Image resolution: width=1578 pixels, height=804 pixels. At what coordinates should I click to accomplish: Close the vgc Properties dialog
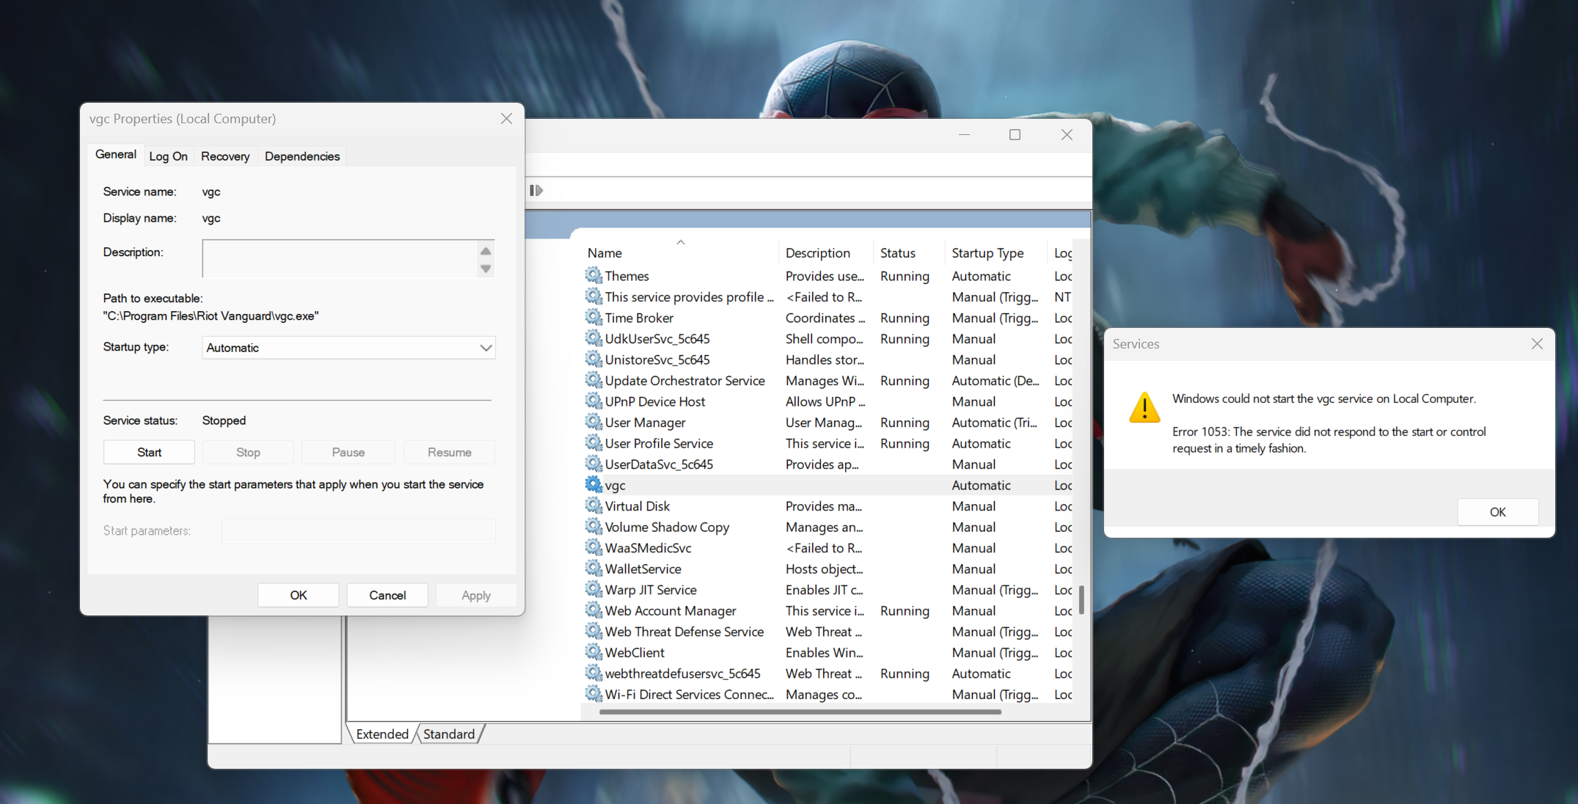[x=506, y=119]
